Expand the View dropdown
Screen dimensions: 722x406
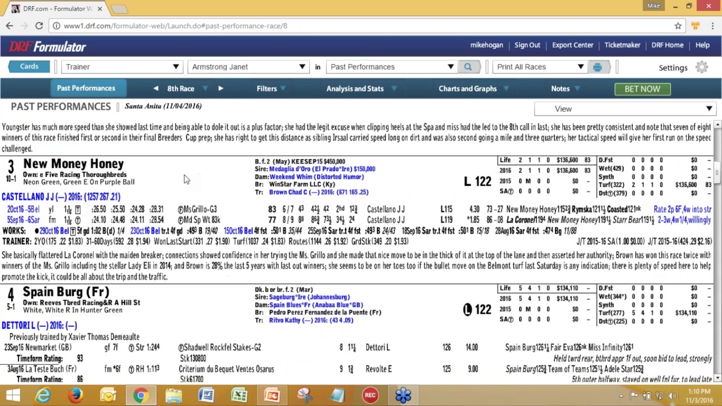pos(625,109)
